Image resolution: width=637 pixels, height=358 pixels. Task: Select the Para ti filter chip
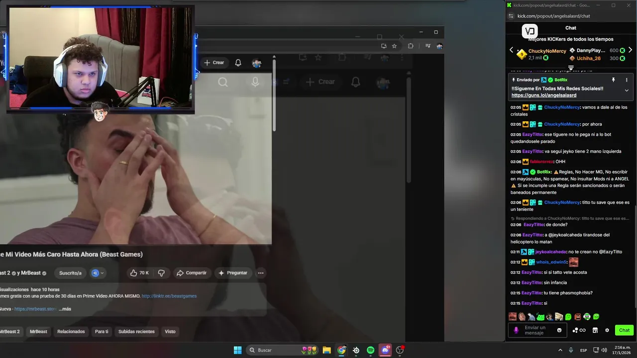(x=102, y=332)
